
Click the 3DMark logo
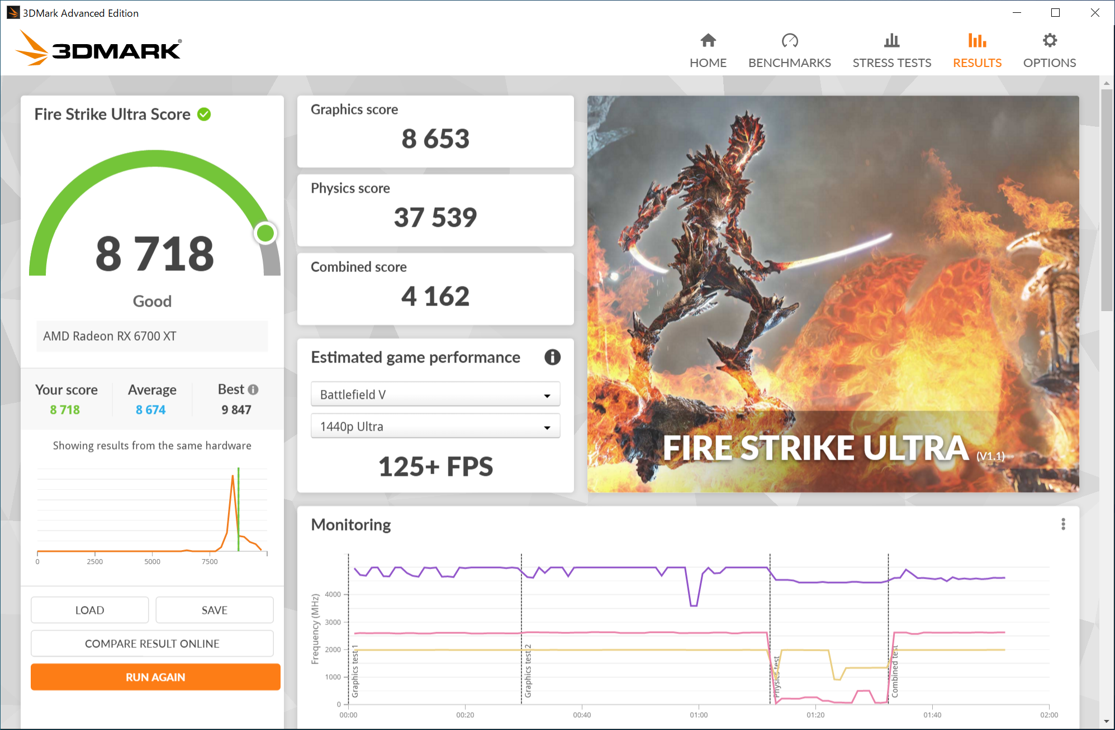coord(99,49)
